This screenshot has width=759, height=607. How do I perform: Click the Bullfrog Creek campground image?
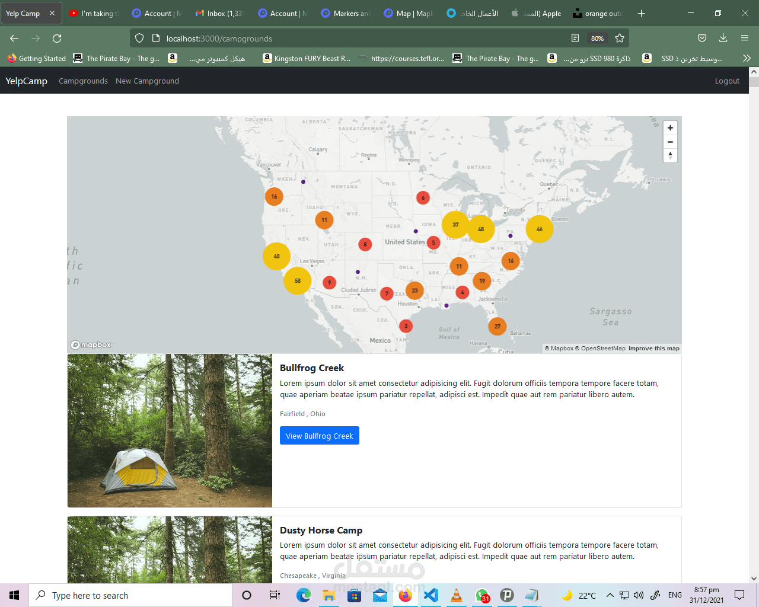[170, 430]
